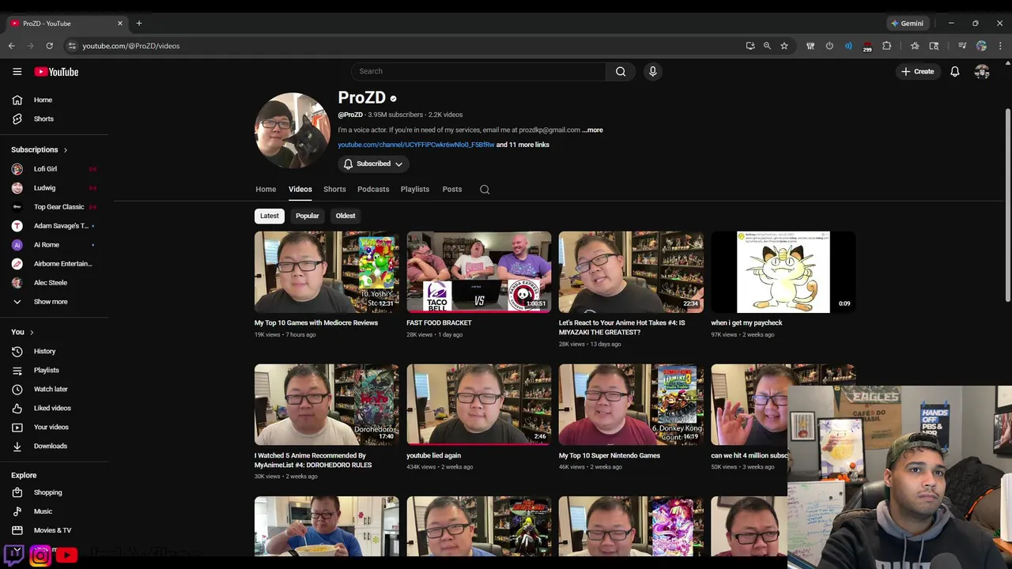Search within the channel via magnifier icon

485,190
